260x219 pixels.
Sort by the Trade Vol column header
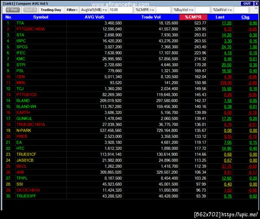[151, 17]
